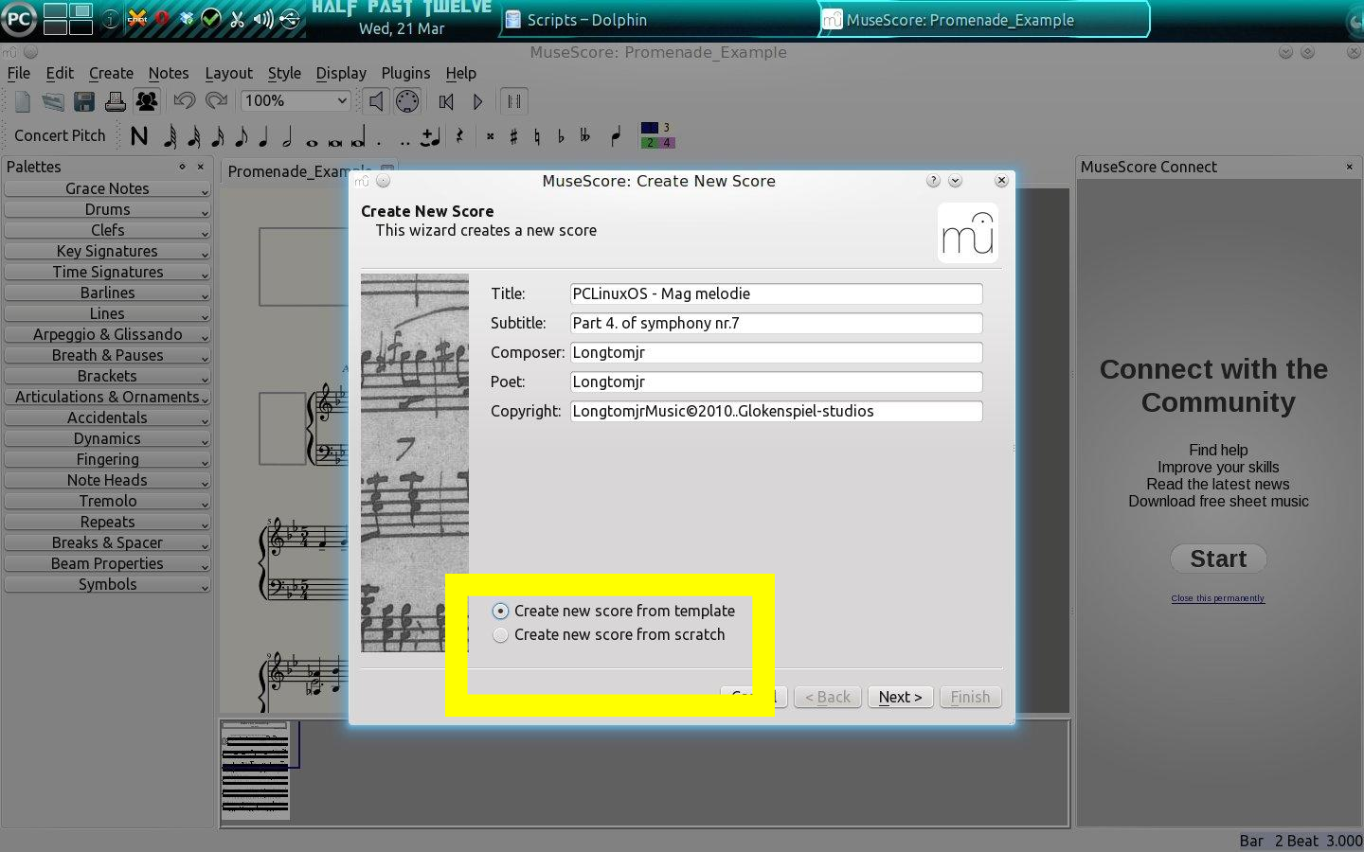Screen dimensions: 1364x852
Task: Select the 16th note duration
Action: click(217, 136)
